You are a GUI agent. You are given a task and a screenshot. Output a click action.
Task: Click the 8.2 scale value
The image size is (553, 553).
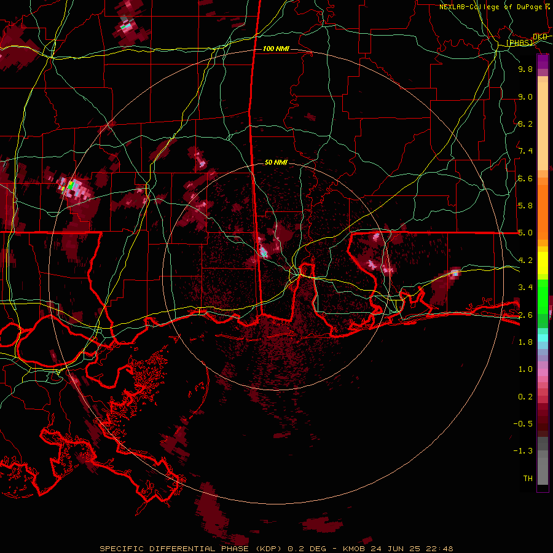[525, 124]
